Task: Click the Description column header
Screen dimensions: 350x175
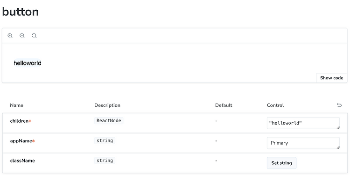Action: [x=107, y=105]
